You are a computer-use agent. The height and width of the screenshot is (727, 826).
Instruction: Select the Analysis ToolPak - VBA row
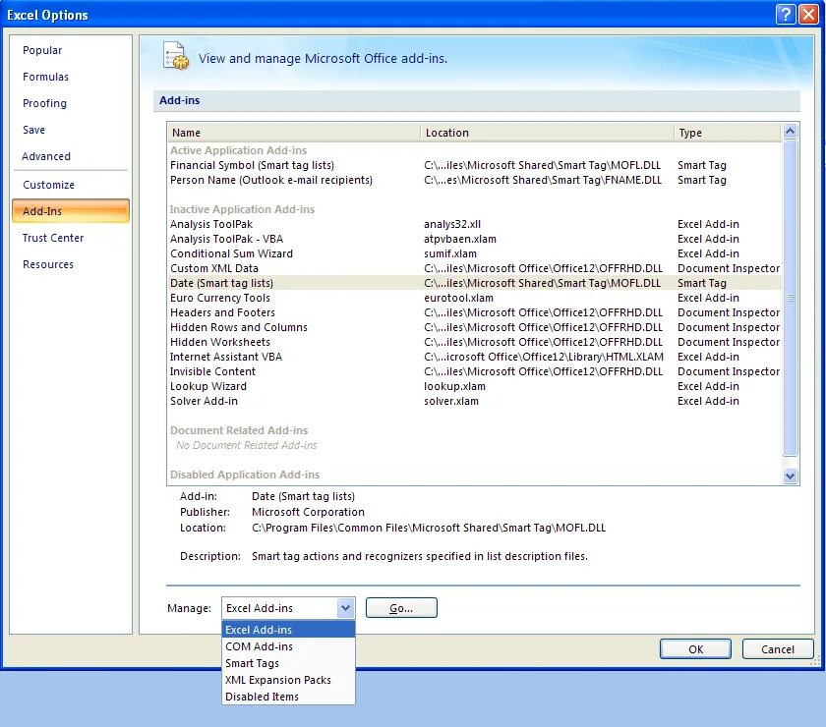(475, 239)
